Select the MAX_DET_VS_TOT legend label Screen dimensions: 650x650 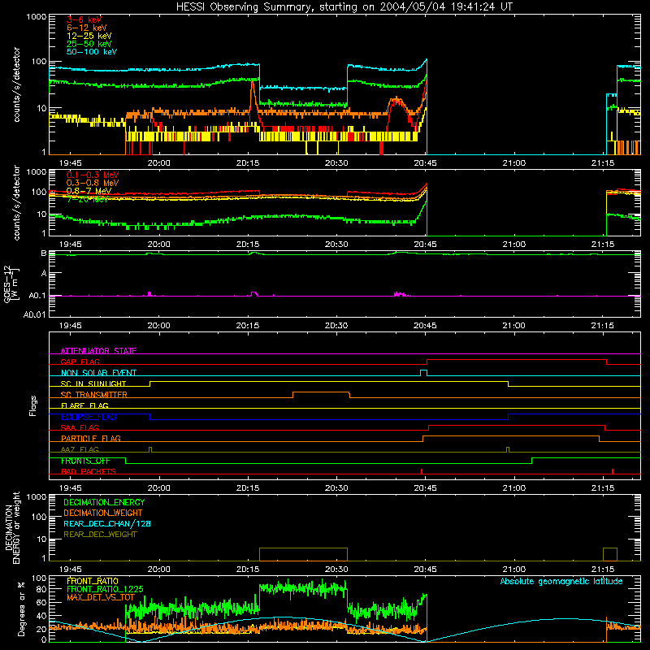(101, 597)
